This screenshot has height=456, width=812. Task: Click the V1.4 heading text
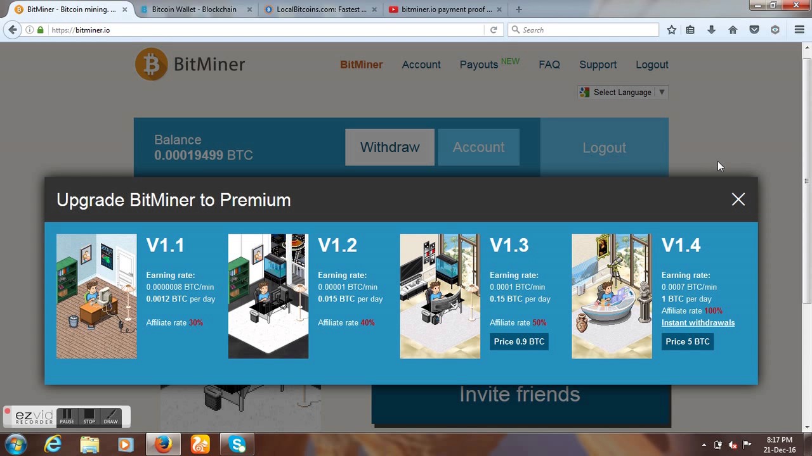point(681,245)
